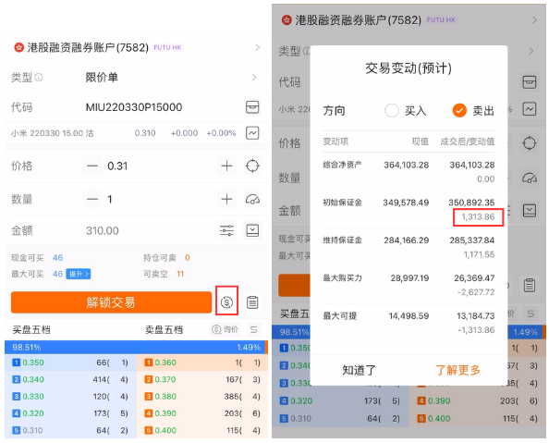Decrease price with the minus button
Image resolution: width=549 pixels, height=443 pixels.
pos(92,166)
